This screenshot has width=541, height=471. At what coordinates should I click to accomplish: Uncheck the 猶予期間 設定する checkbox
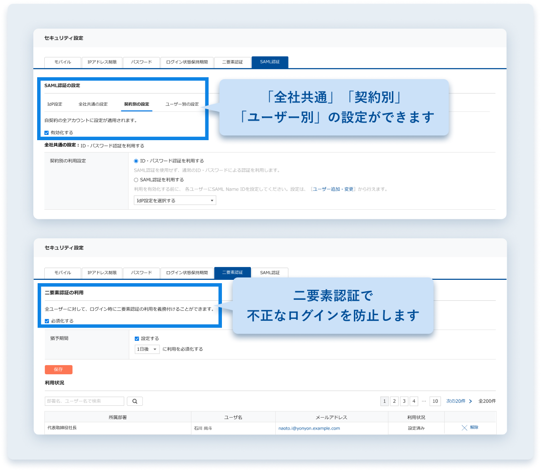pos(137,338)
